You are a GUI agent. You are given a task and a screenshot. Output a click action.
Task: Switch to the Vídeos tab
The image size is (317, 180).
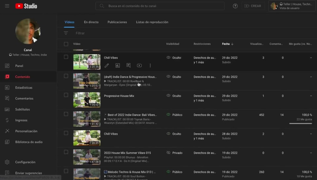69,22
